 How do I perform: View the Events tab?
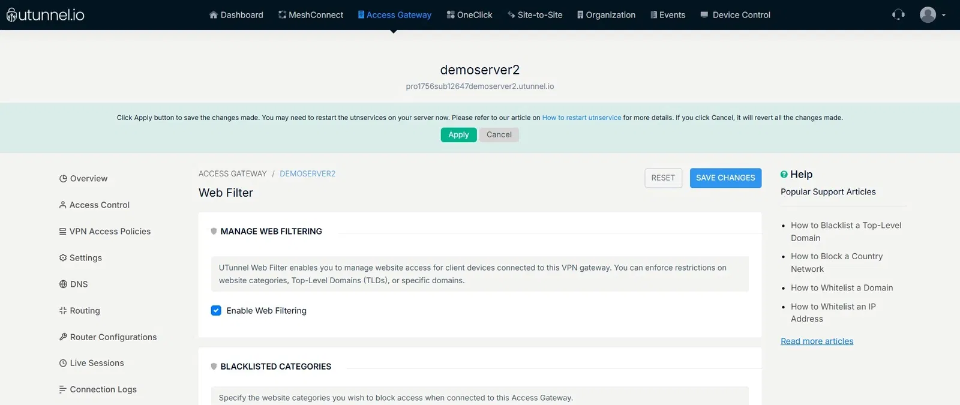(668, 15)
